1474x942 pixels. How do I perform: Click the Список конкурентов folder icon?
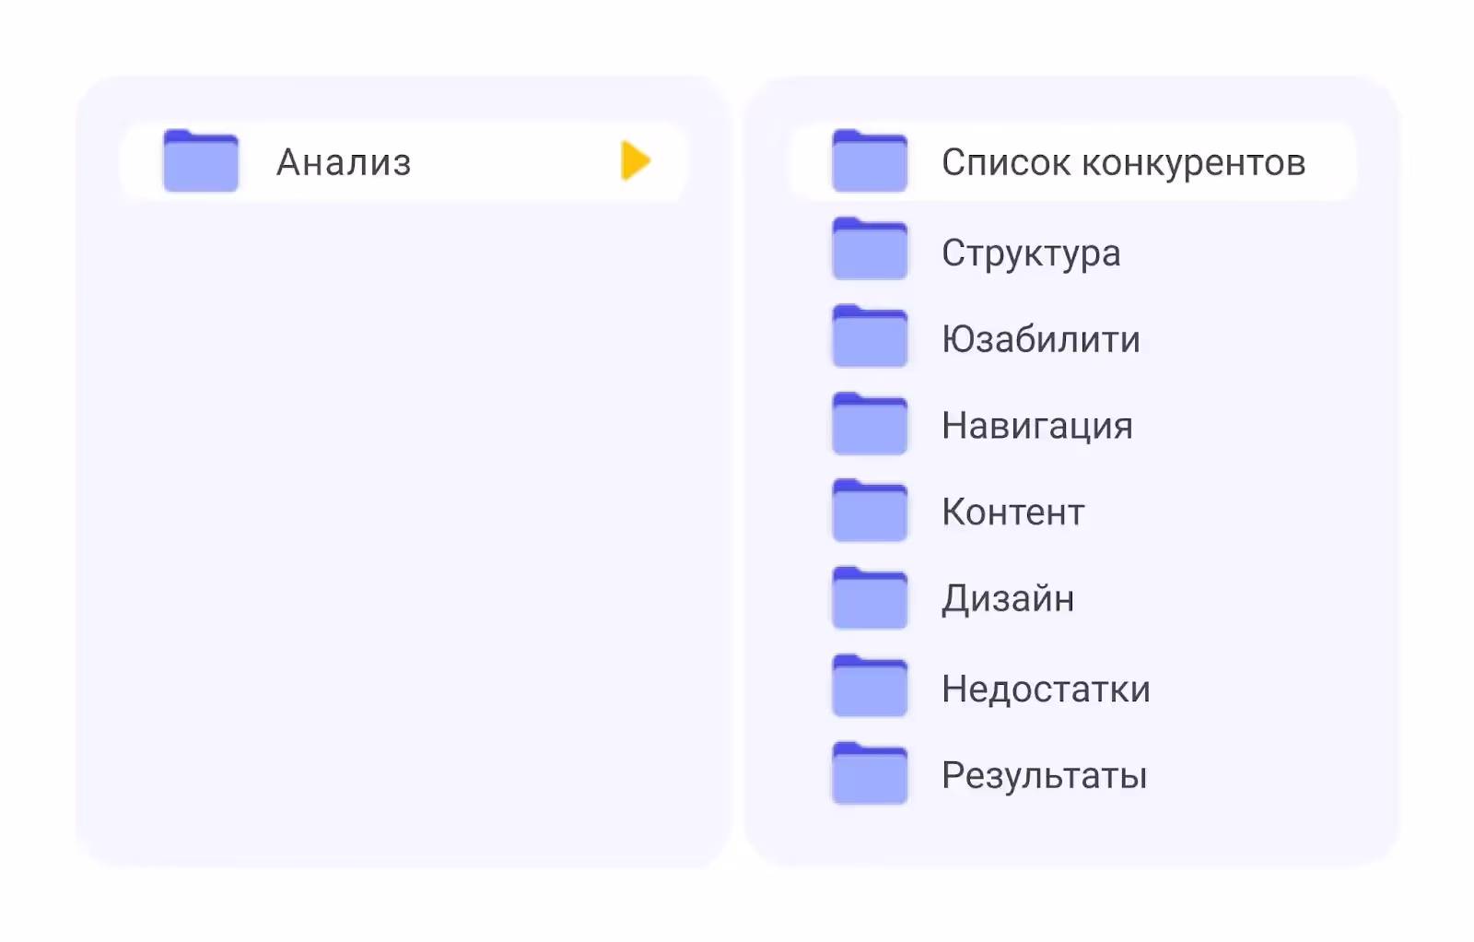click(x=870, y=161)
